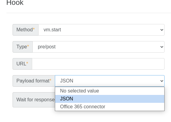Select the highlighted JSON list option
The width and height of the screenshot is (171, 122).
tap(110, 99)
